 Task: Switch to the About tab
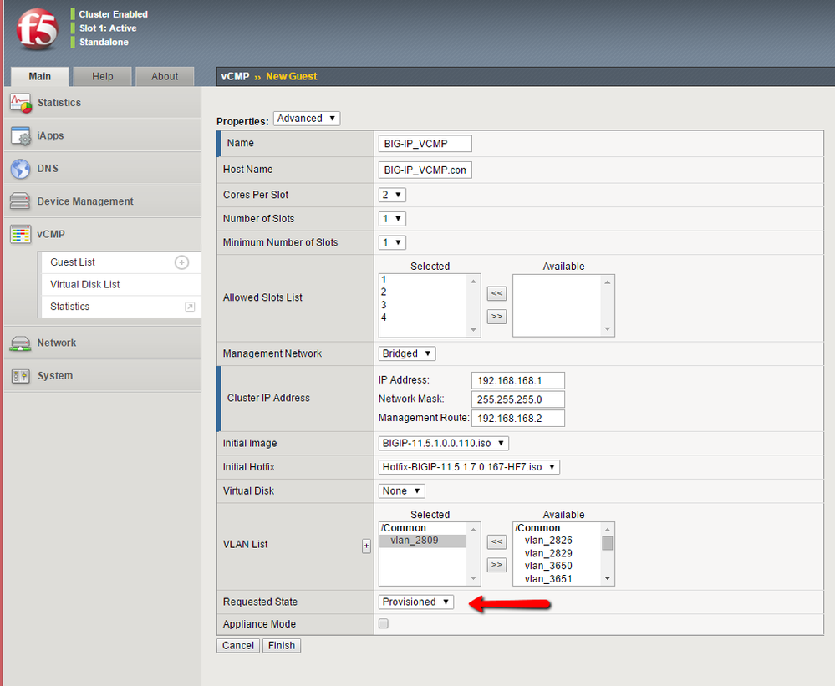165,76
